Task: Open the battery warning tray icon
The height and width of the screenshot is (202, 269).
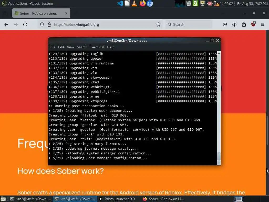Action: [x=216, y=3]
